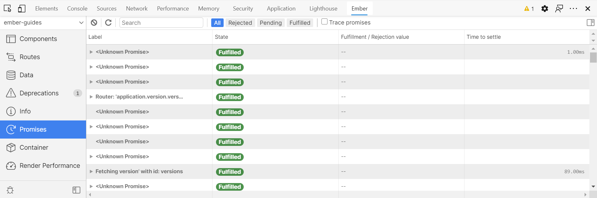The image size is (597, 198).
Task: Open the ember-guides app dropdown
Action: coord(43,23)
